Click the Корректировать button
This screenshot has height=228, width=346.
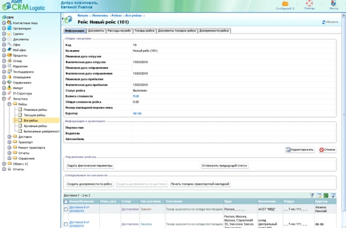coord(300,150)
